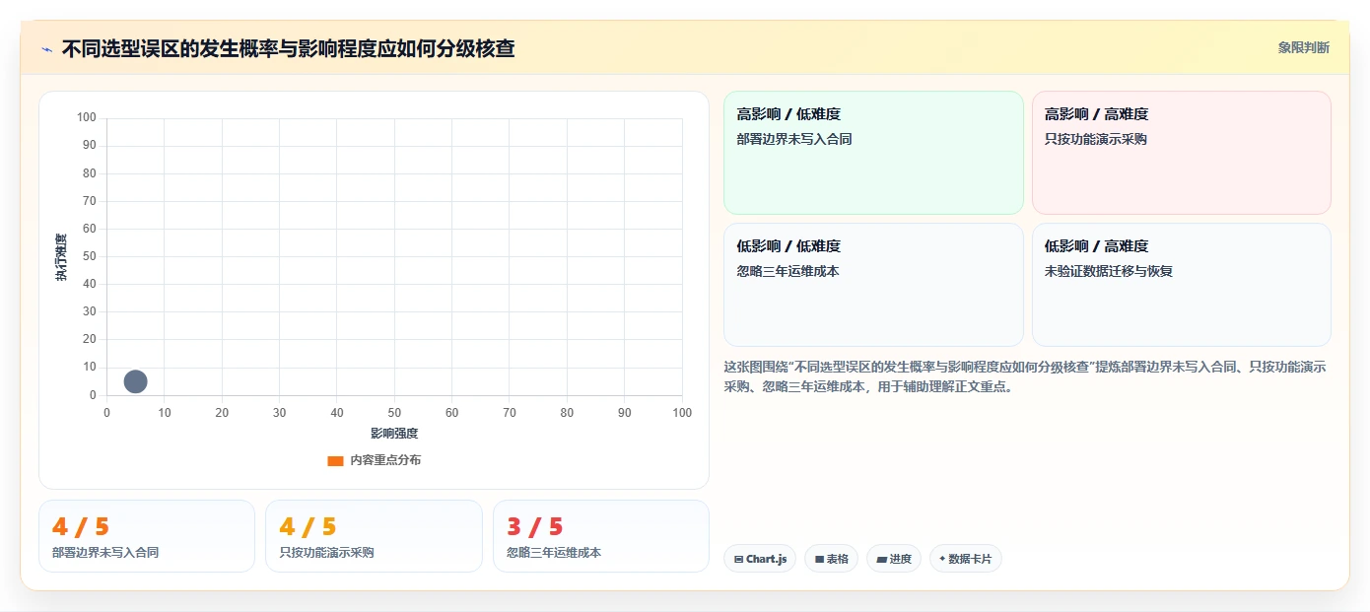Click the text 未验证数据迁移与恢复
This screenshot has height=612, width=1370.
click(1109, 271)
